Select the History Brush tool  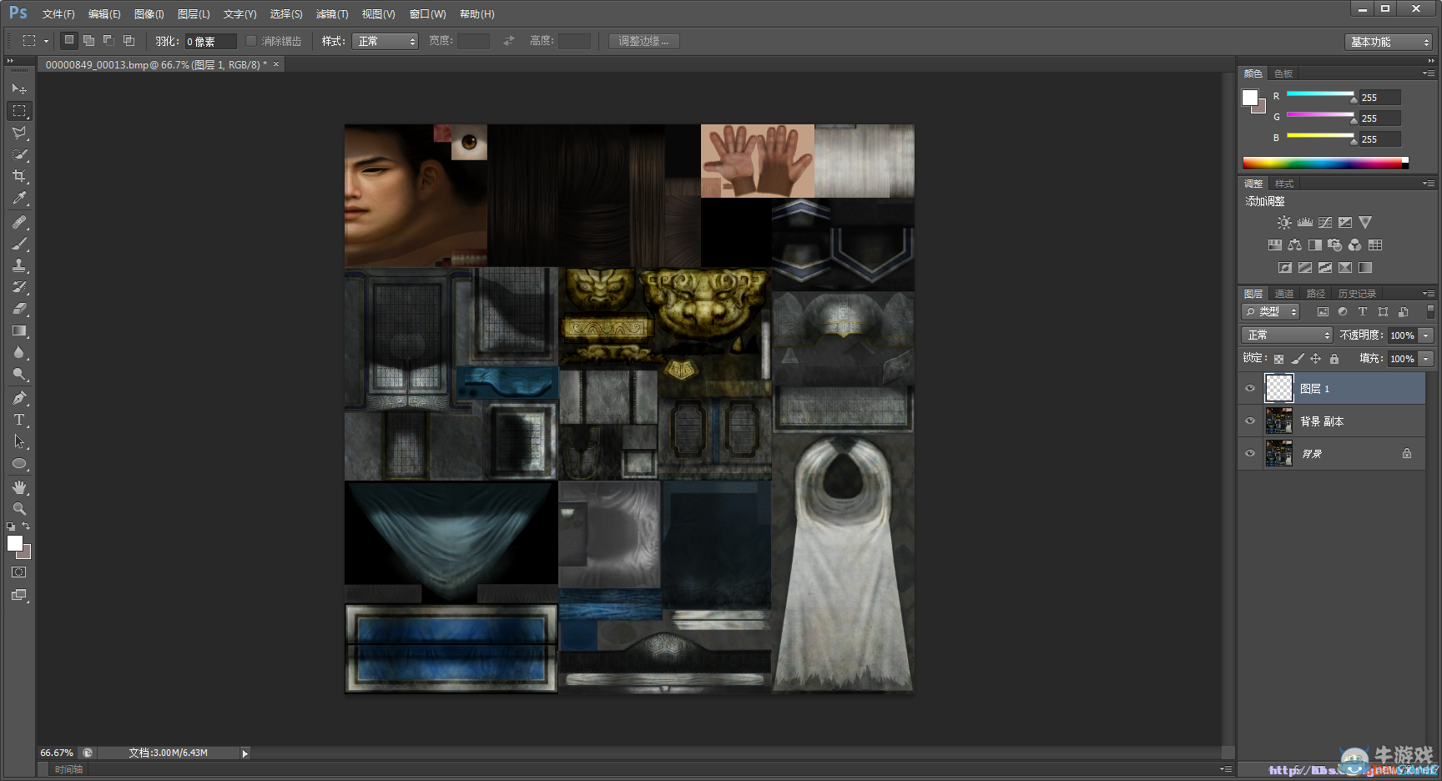coord(19,287)
